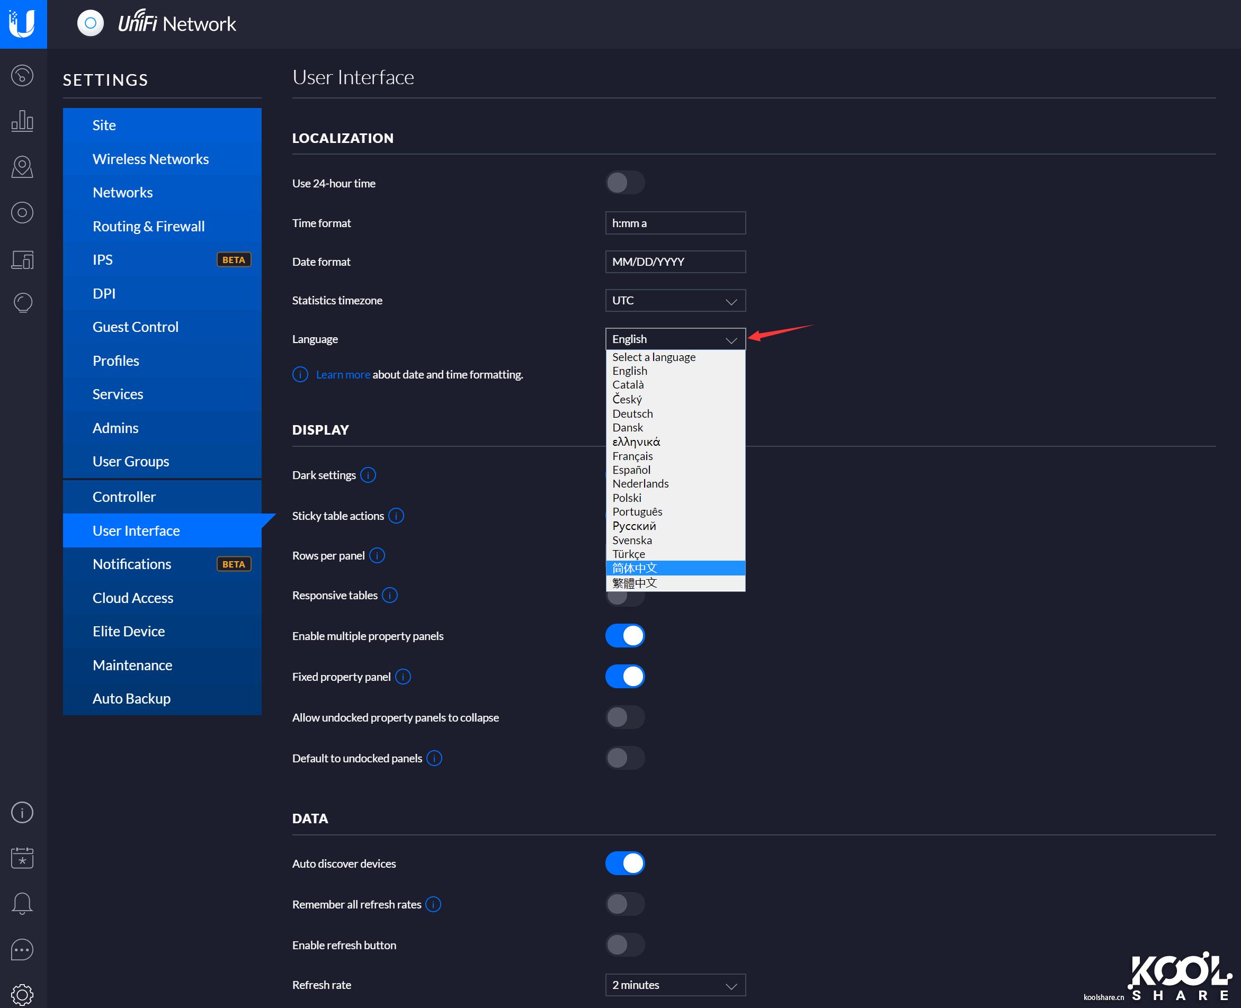This screenshot has height=1008, width=1241.
Task: Open the Map pin icon in sidebar
Action: 22,167
